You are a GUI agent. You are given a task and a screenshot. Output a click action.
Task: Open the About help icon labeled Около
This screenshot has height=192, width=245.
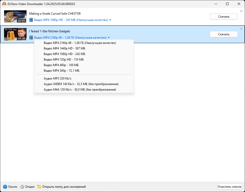click(5, 187)
